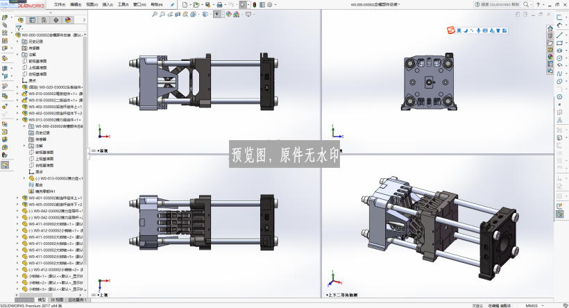
Task: Click the New document icon
Action: pos(185,5)
